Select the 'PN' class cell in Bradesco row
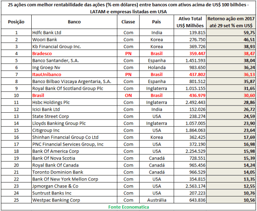This screenshot has height=211, width=257. coord(128,53)
